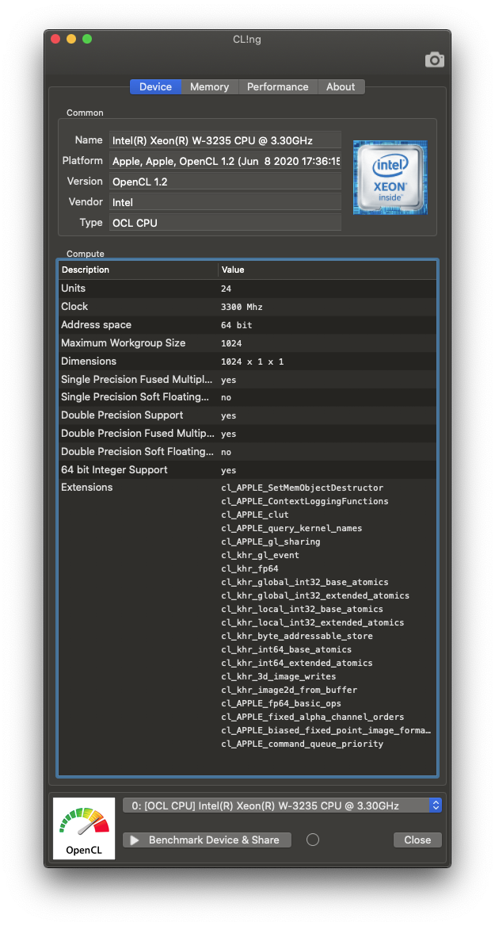Select the Double Precision Fused Multiply row
Image resolution: width=495 pixels, height=926 pixels.
(248, 434)
